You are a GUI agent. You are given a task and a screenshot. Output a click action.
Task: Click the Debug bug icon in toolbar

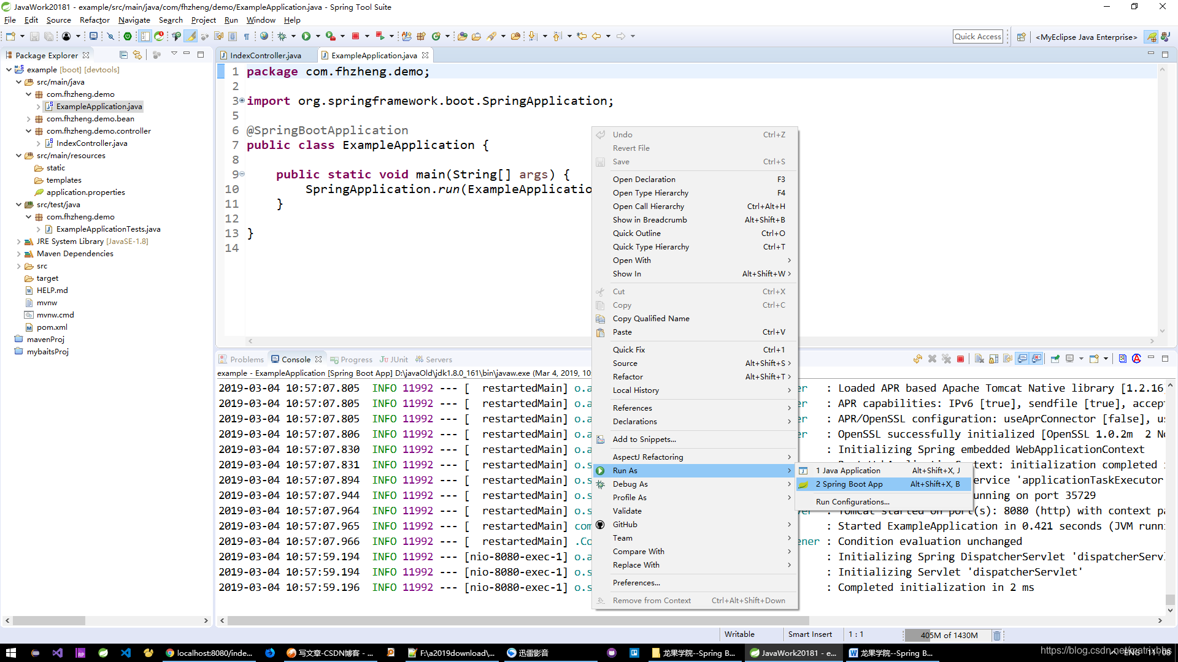click(282, 36)
